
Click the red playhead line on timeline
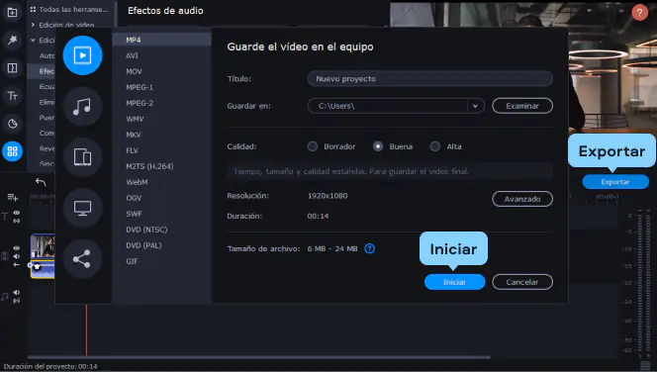87,331
